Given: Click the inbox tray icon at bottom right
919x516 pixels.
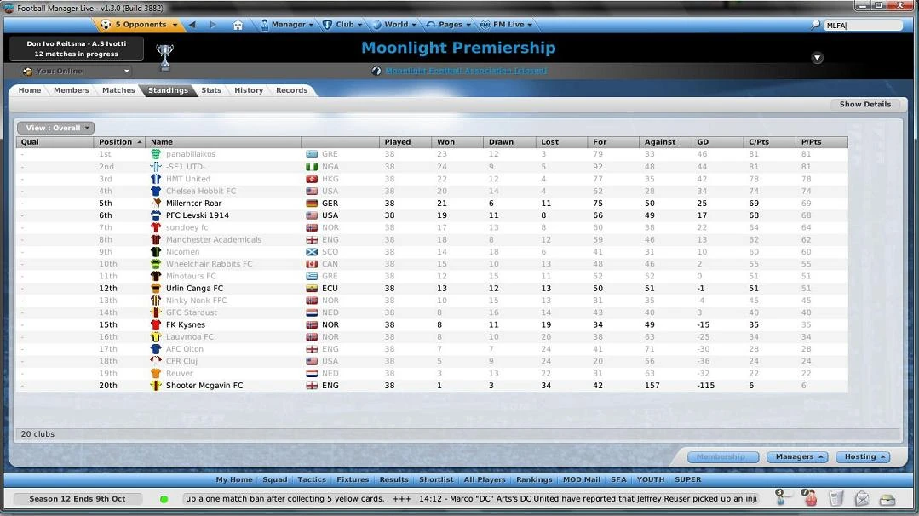Looking at the screenshot, I should tap(887, 499).
